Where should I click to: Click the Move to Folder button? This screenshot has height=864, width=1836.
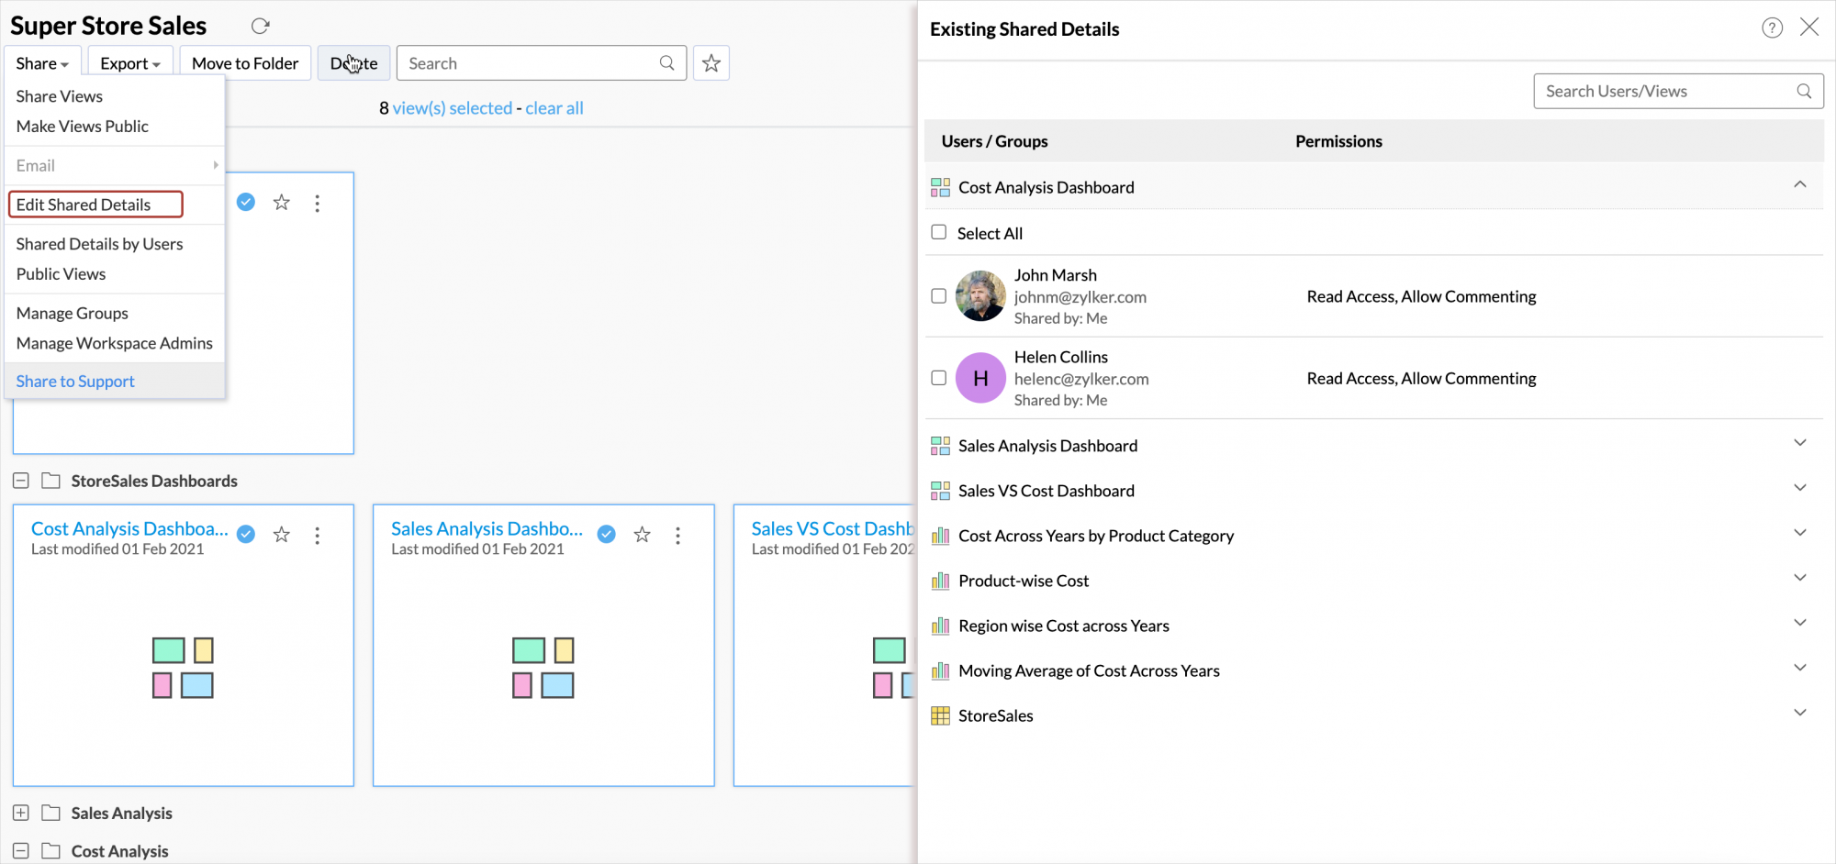244,62
